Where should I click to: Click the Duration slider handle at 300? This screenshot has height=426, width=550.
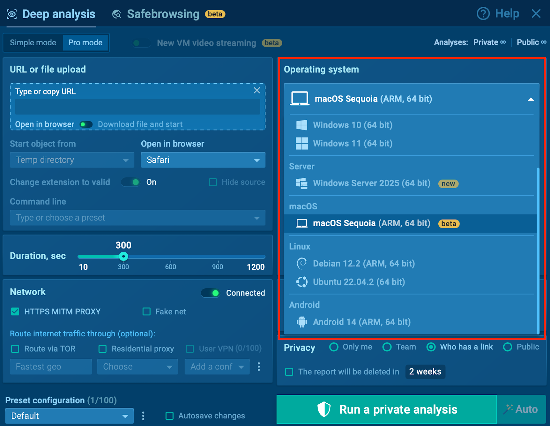(x=123, y=256)
